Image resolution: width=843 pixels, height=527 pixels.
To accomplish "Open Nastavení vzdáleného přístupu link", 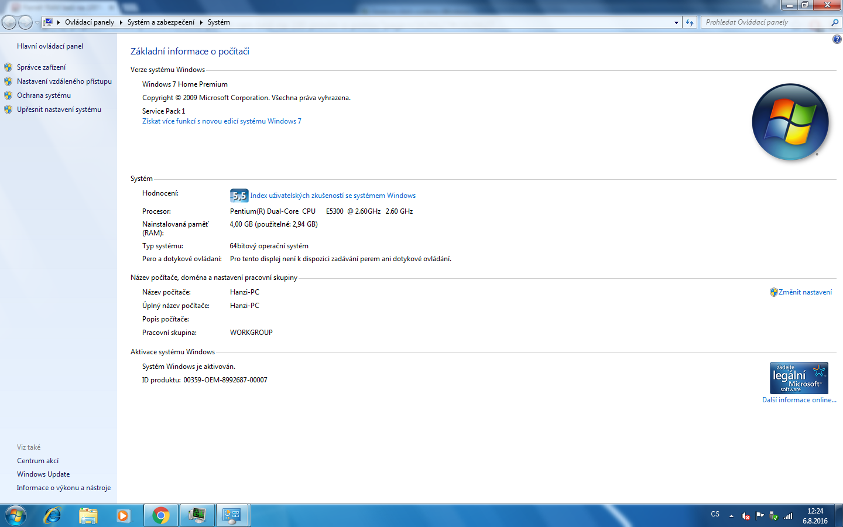I will [x=64, y=81].
